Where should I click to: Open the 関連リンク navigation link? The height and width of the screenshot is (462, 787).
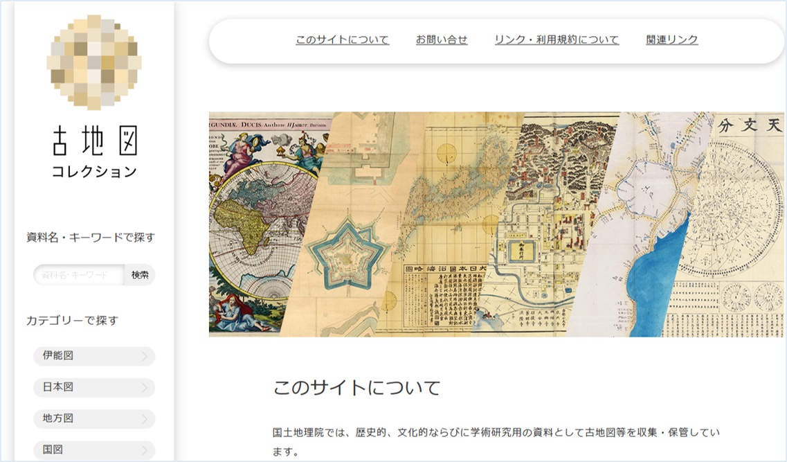(x=672, y=39)
